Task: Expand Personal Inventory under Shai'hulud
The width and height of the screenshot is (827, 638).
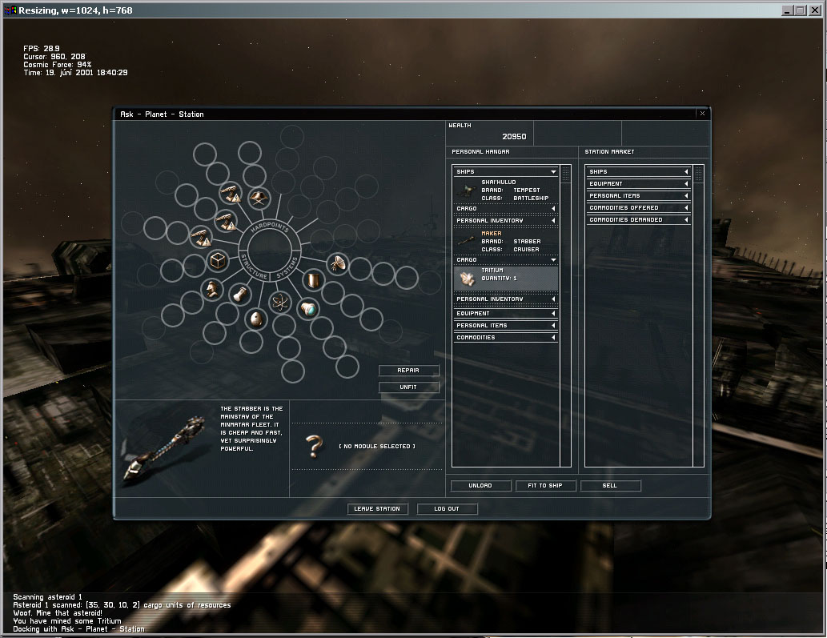Action: (x=505, y=220)
